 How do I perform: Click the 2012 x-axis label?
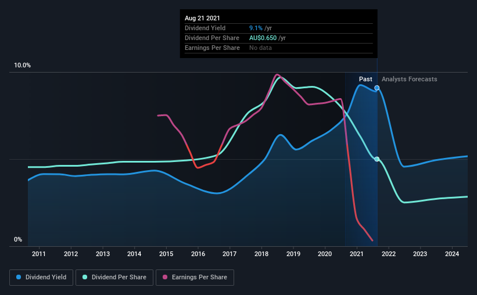[71, 254]
